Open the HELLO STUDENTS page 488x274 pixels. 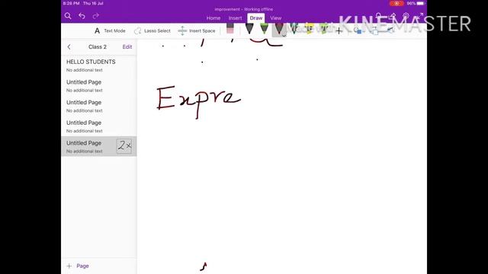tap(99, 65)
